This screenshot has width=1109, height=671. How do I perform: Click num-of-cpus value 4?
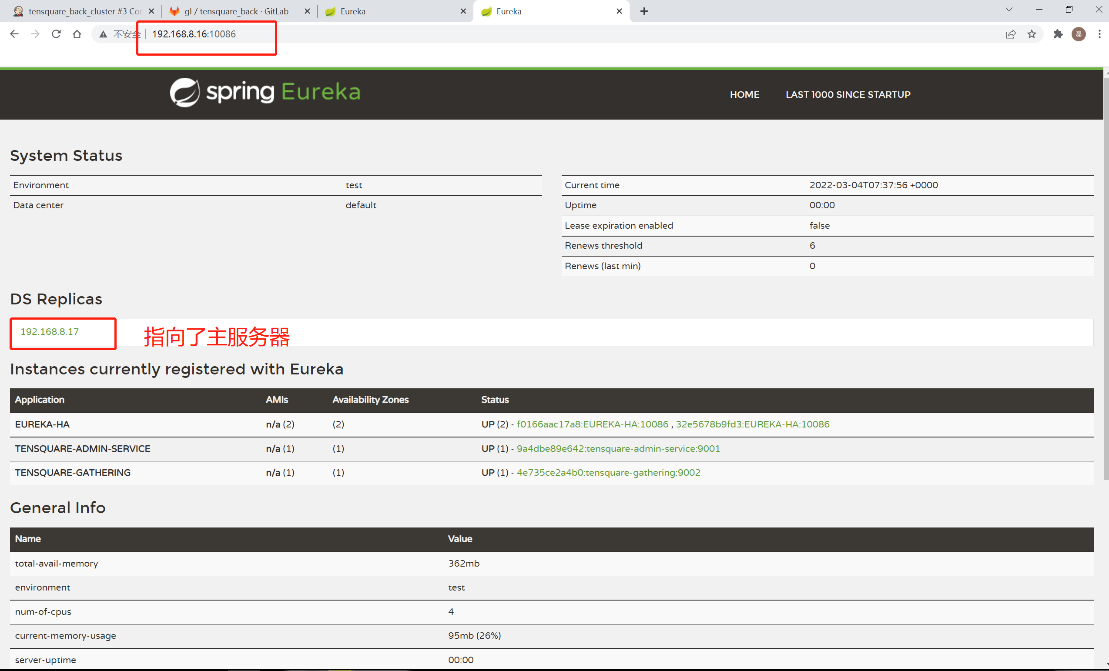tap(451, 611)
